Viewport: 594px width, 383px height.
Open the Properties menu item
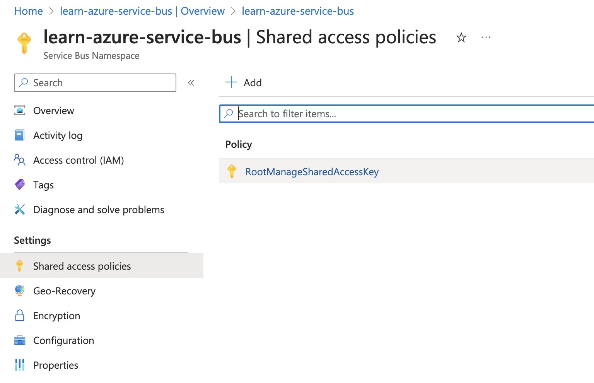pos(56,365)
